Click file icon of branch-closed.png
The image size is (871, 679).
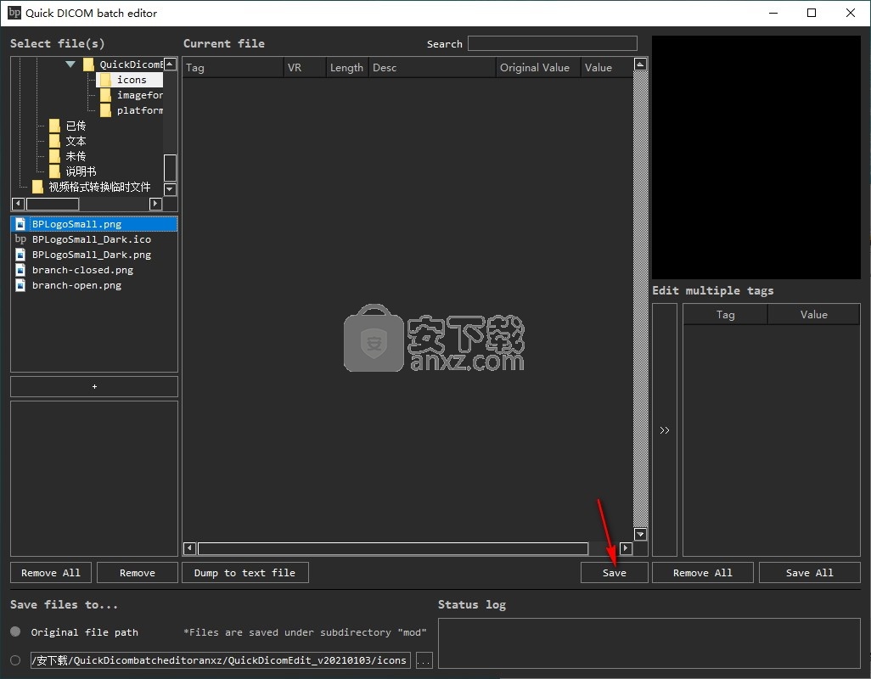(x=20, y=270)
